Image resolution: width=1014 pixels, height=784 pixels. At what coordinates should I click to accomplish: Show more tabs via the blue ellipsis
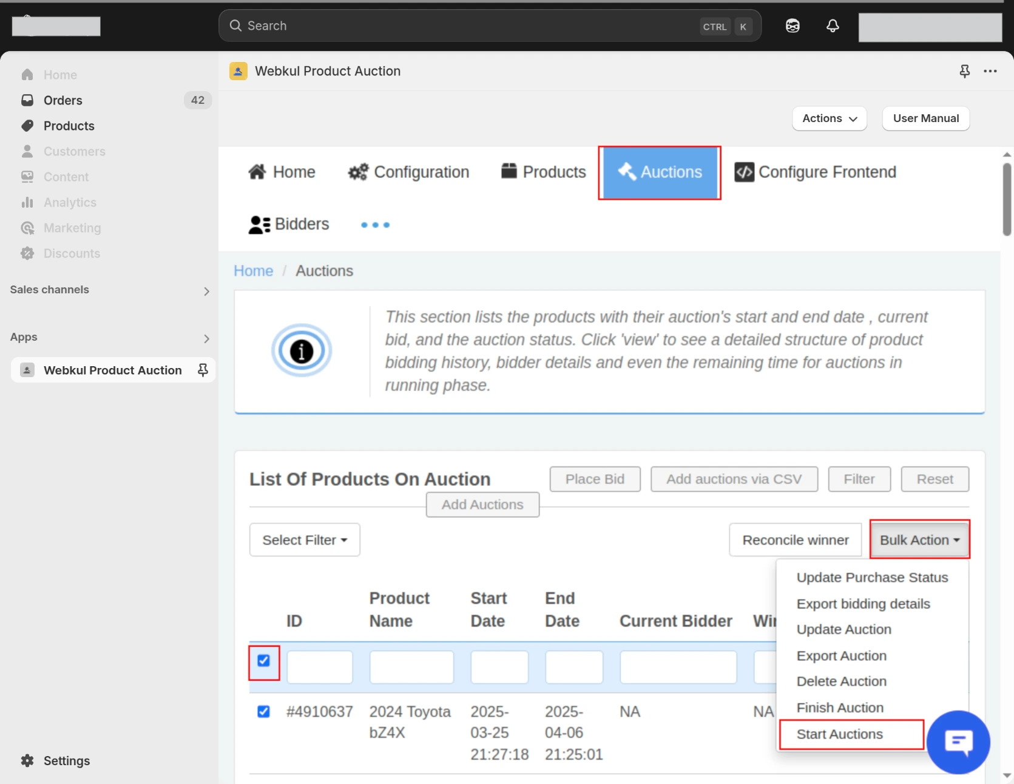point(375,225)
